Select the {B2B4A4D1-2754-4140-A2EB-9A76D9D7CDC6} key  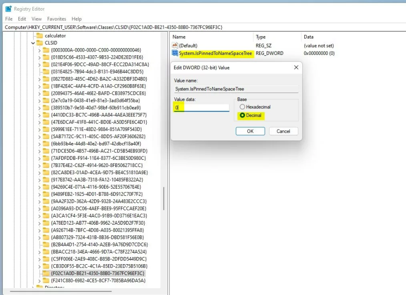99,244
